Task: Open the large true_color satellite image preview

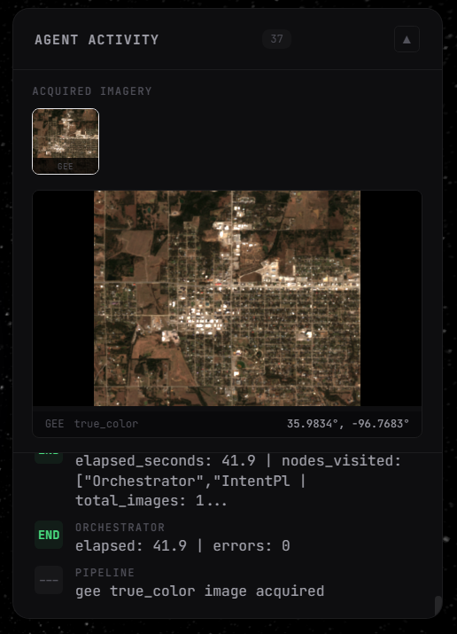Action: (x=227, y=299)
